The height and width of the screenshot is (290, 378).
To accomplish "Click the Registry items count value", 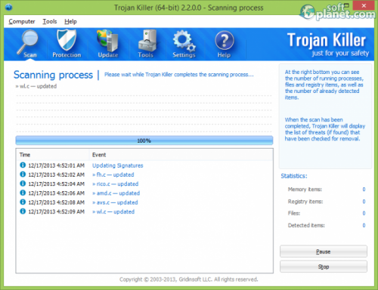I will click(364, 202).
